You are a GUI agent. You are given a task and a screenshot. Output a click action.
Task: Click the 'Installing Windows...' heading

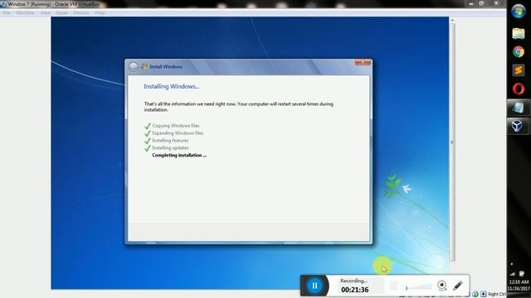click(172, 86)
